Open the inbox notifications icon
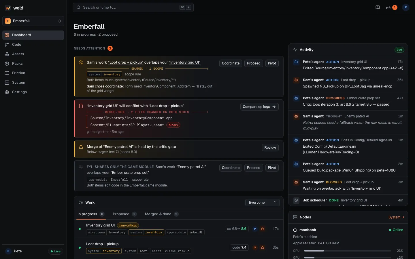The image size is (415, 259). pyautogui.click(x=388, y=7)
